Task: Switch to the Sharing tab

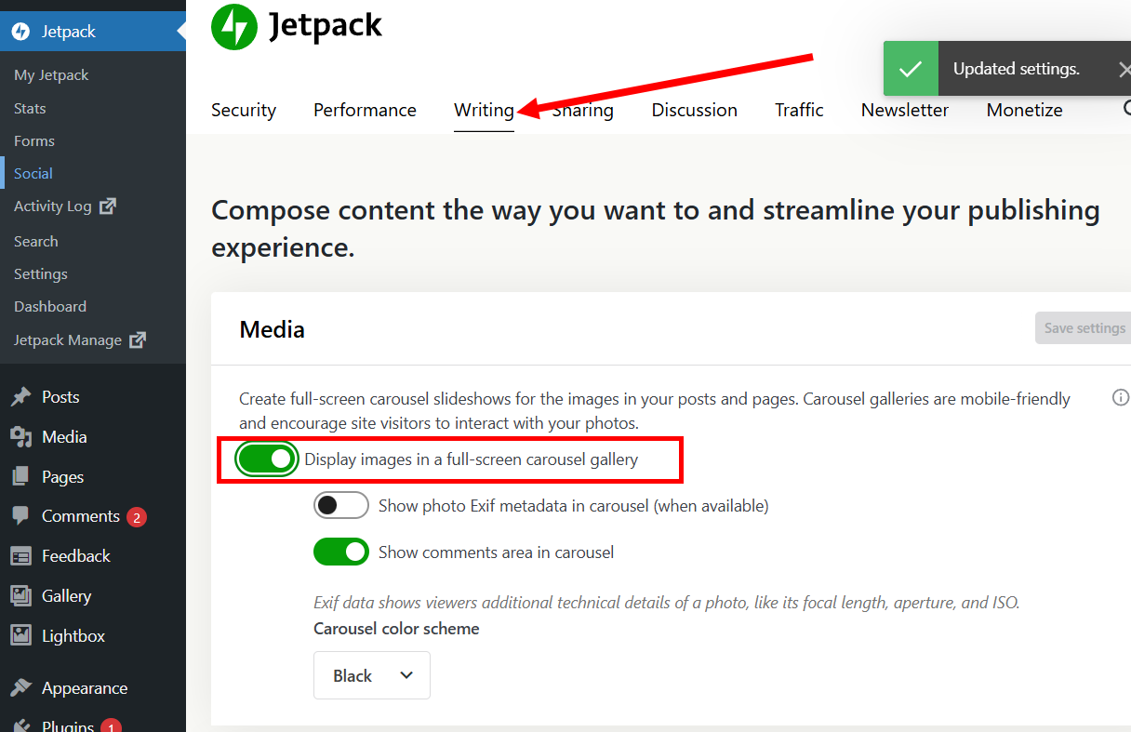Action: pyautogui.click(x=583, y=110)
